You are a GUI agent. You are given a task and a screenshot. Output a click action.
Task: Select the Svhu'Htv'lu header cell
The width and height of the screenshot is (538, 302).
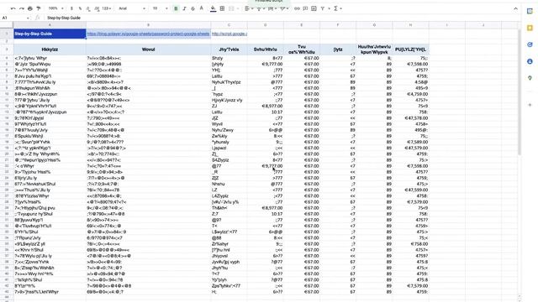click(266, 49)
